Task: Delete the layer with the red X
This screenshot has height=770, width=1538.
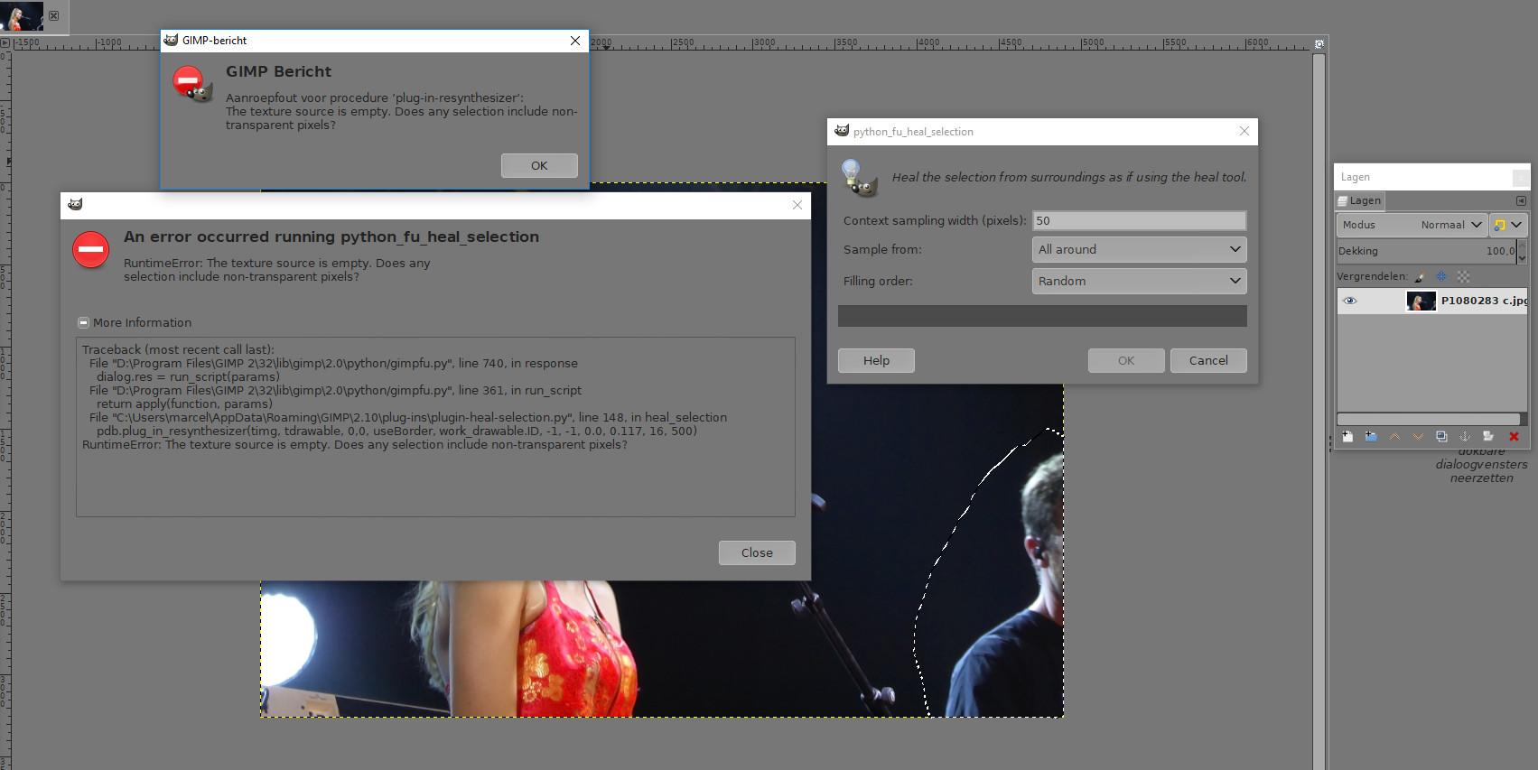Action: [x=1514, y=437]
